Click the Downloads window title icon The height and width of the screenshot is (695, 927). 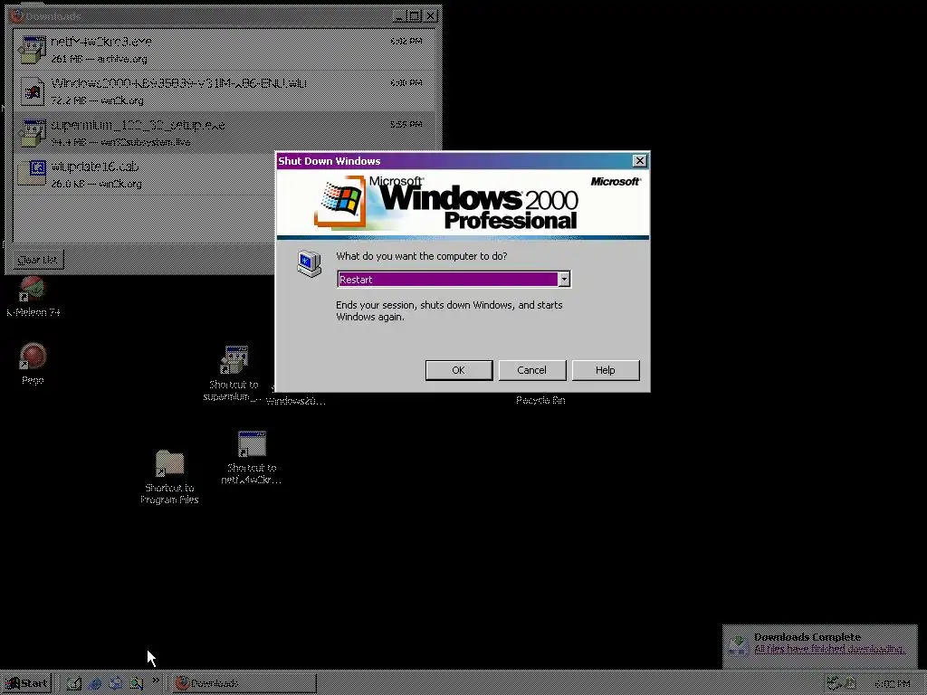coord(16,16)
